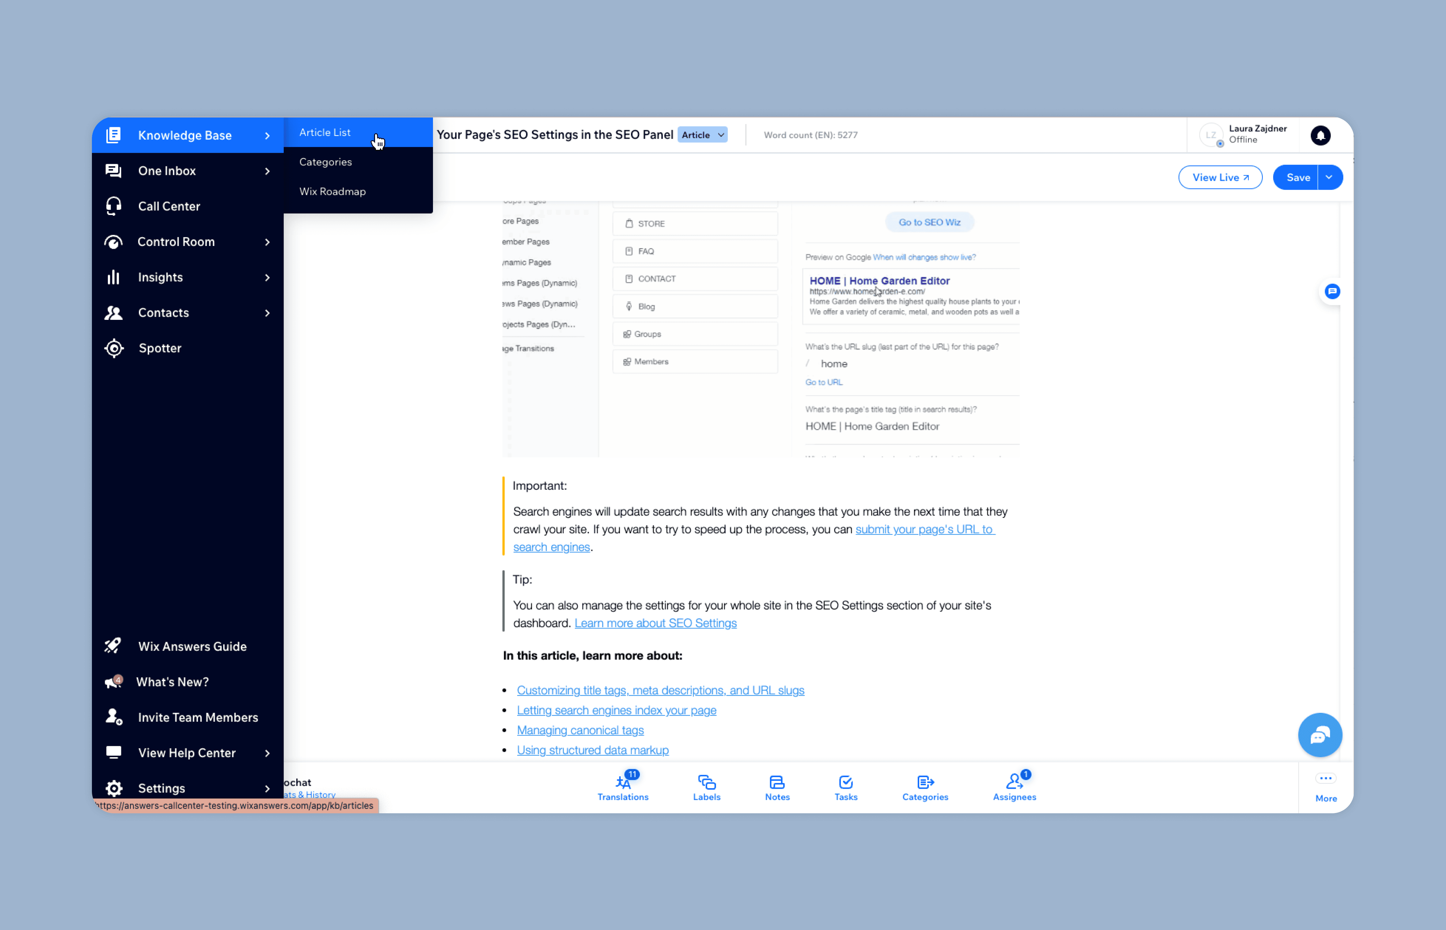Image resolution: width=1446 pixels, height=930 pixels.
Task: Expand the Save button dropdown arrow
Action: 1329,178
